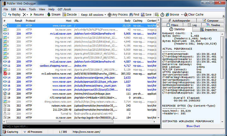Click session list horizontal scrollbar
This screenshot has height=136, width=227.
coord(60,122)
